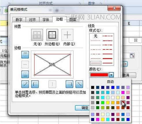142x124 pixels.
Task: Click 取消 button in background dialog
Action: point(129,75)
